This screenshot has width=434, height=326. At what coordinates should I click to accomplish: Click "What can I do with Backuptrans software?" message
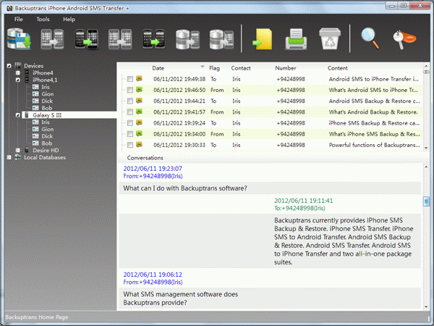point(185,188)
